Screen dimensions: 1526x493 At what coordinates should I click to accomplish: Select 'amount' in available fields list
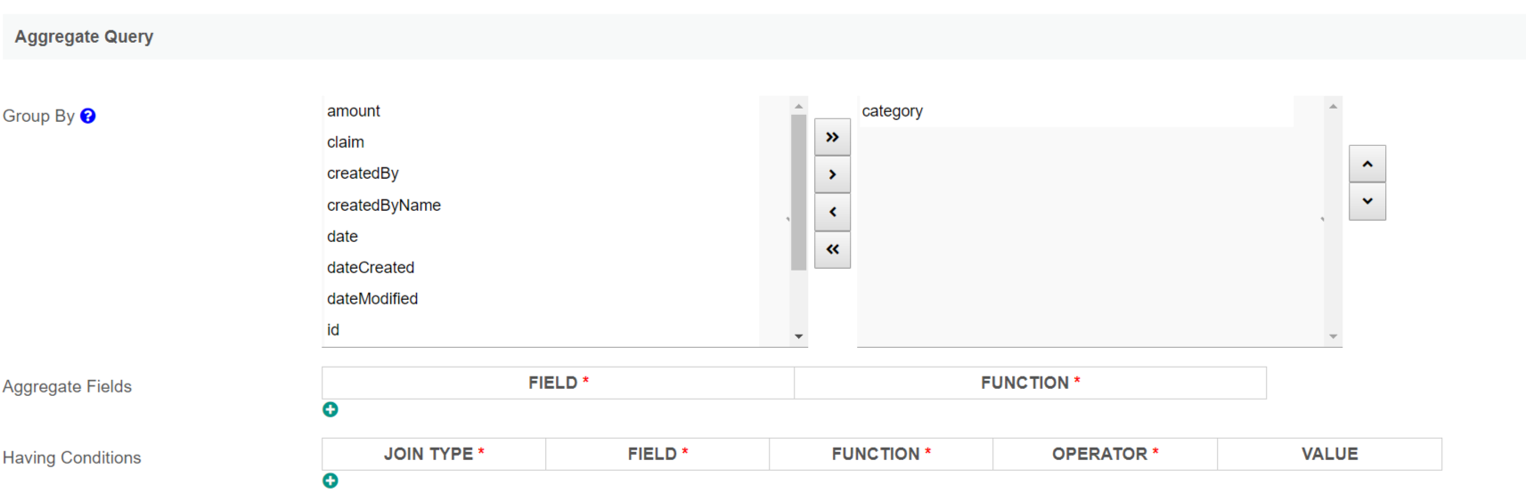[354, 111]
